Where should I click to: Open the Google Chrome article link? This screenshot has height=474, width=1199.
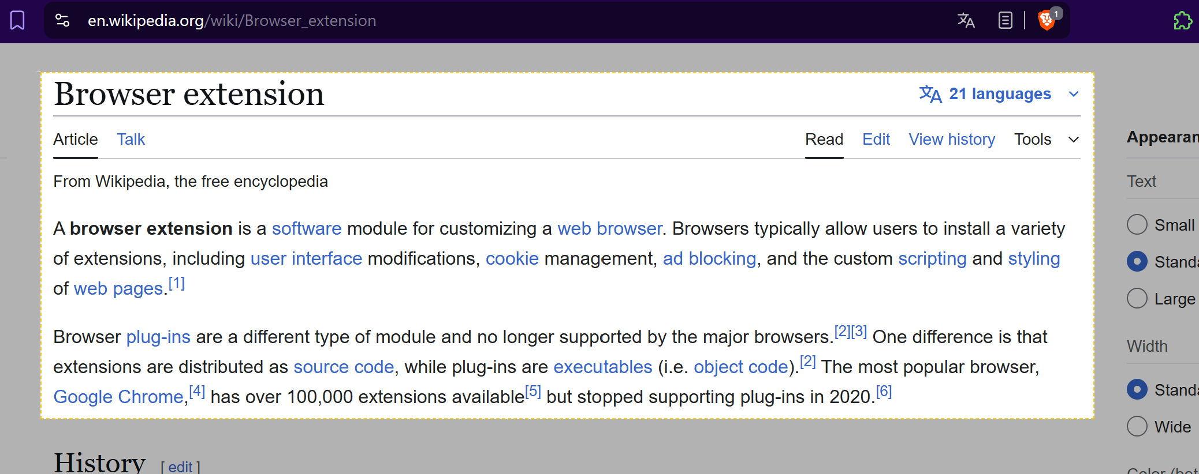(118, 397)
